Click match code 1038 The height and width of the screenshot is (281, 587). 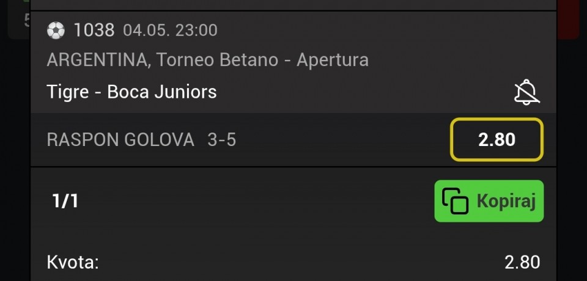(94, 30)
